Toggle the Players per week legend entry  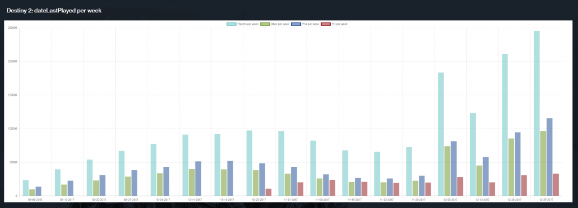(242, 24)
